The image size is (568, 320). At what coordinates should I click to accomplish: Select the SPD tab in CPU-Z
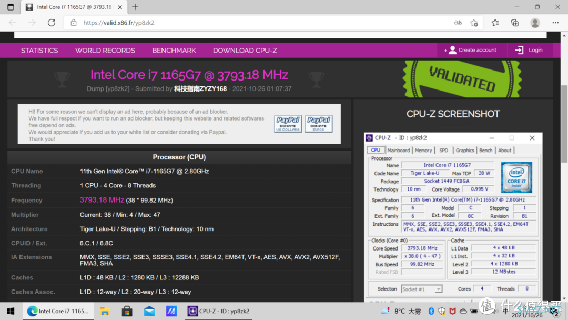[x=443, y=150]
